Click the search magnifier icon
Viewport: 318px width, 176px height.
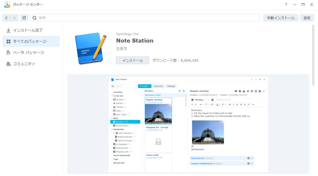pos(35,18)
